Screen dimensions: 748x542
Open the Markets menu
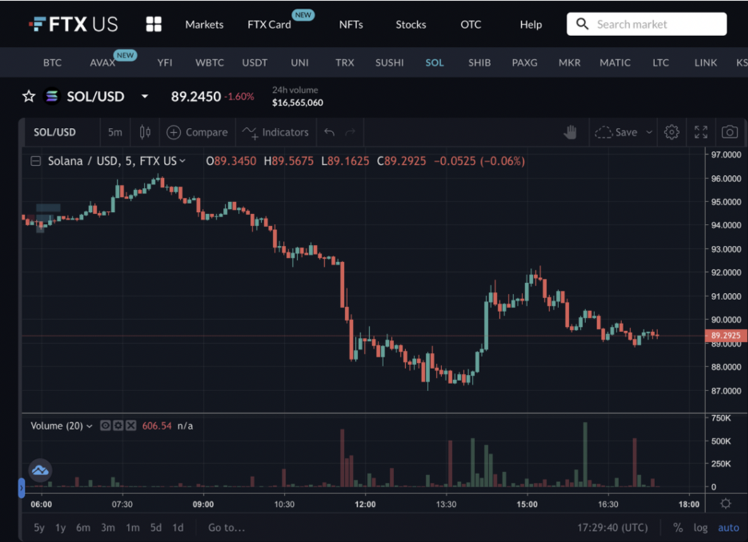point(204,25)
